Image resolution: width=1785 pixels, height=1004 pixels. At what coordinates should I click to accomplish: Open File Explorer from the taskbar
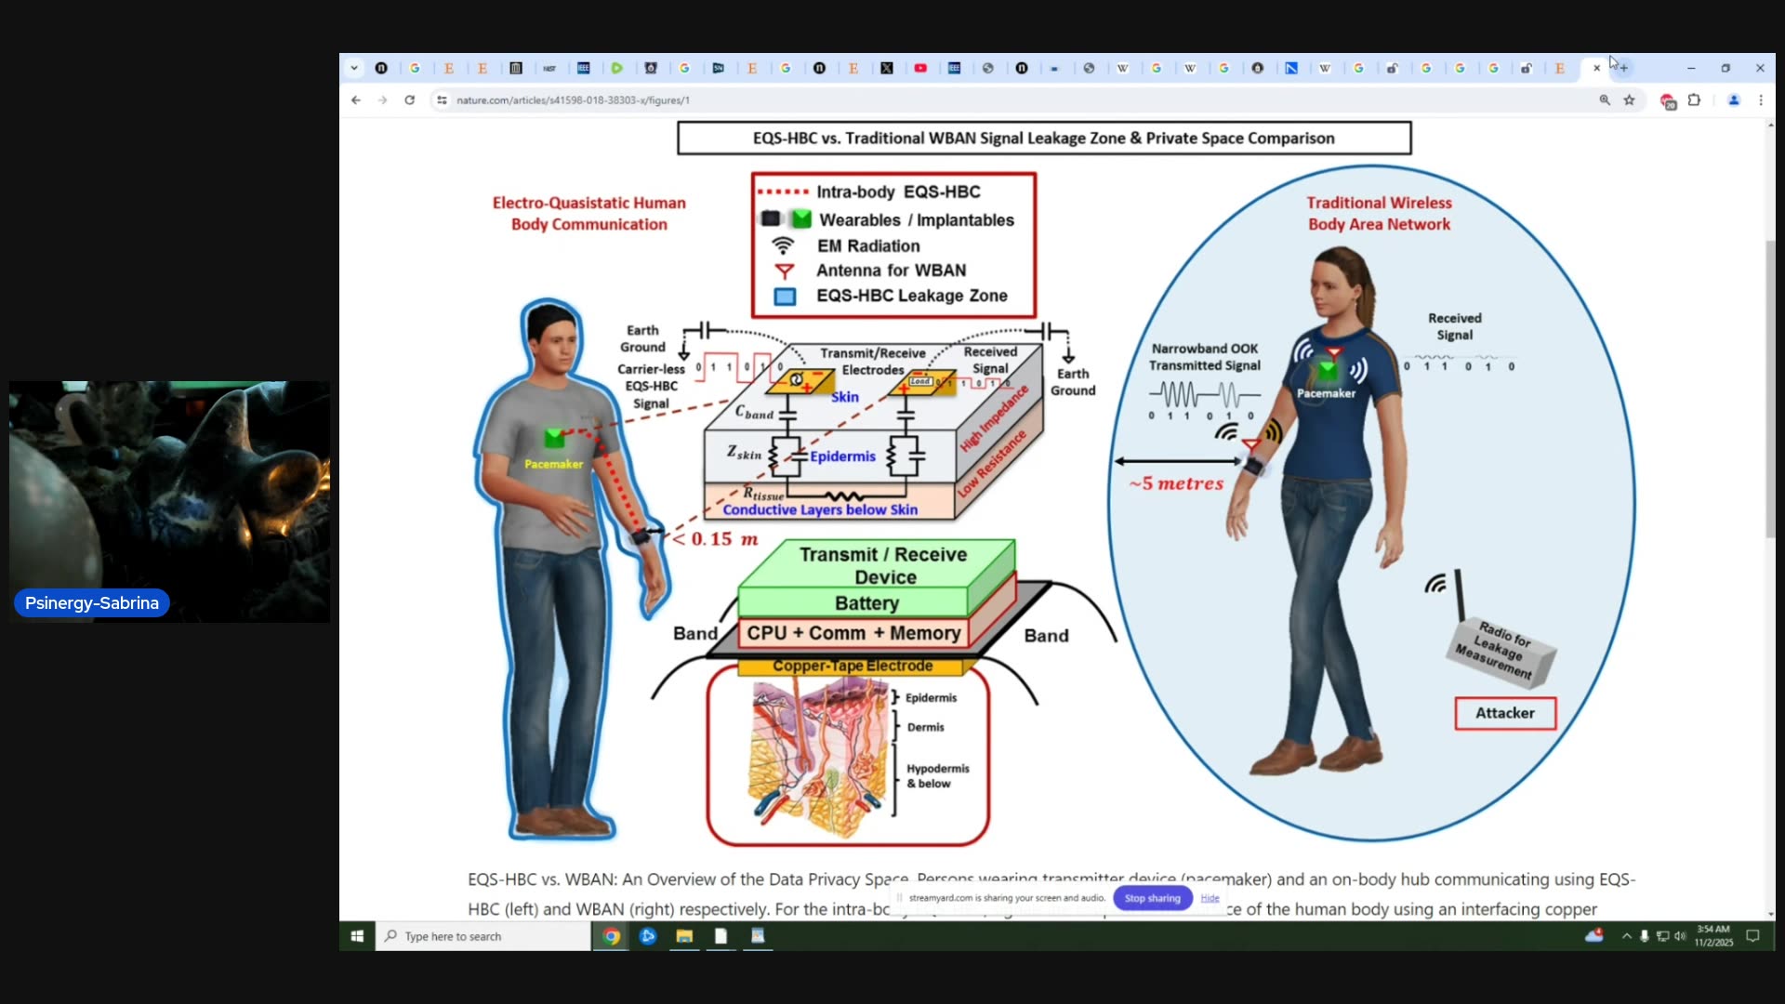coord(684,936)
